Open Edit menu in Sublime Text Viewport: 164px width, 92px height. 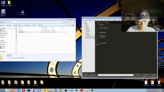tap(86, 20)
